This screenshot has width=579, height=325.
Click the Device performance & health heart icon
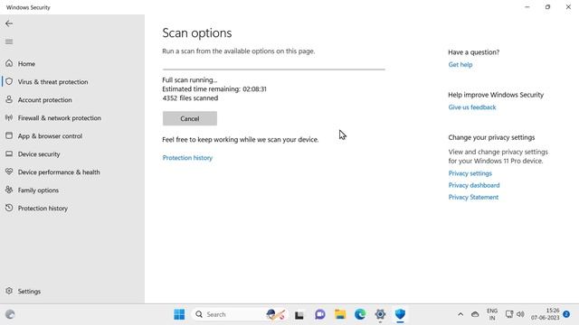(9, 172)
